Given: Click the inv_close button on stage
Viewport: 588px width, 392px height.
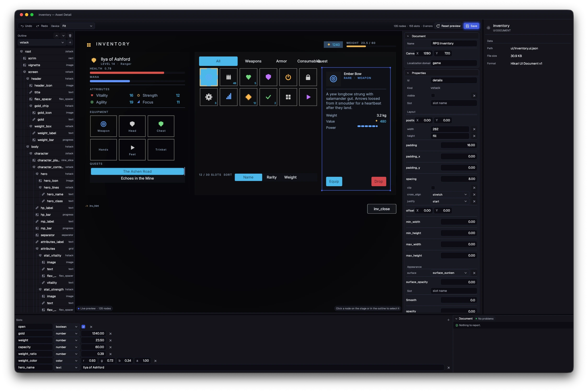Looking at the screenshot, I should point(382,209).
